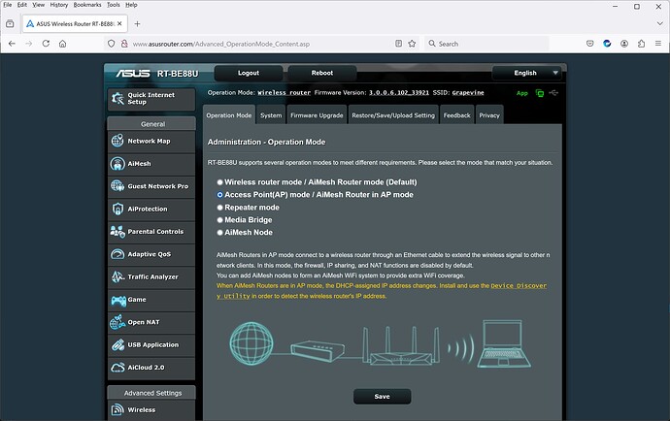Screen dimensions: 670x421
Task: Bookmark this page with the star
Action: click(412, 44)
